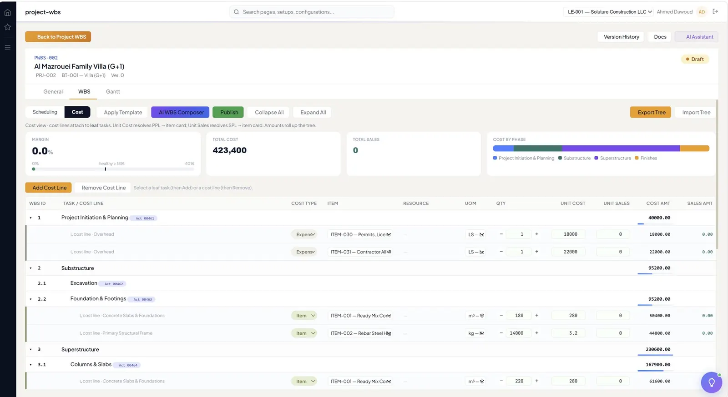Click Back to Project WBS

[x=58, y=37]
